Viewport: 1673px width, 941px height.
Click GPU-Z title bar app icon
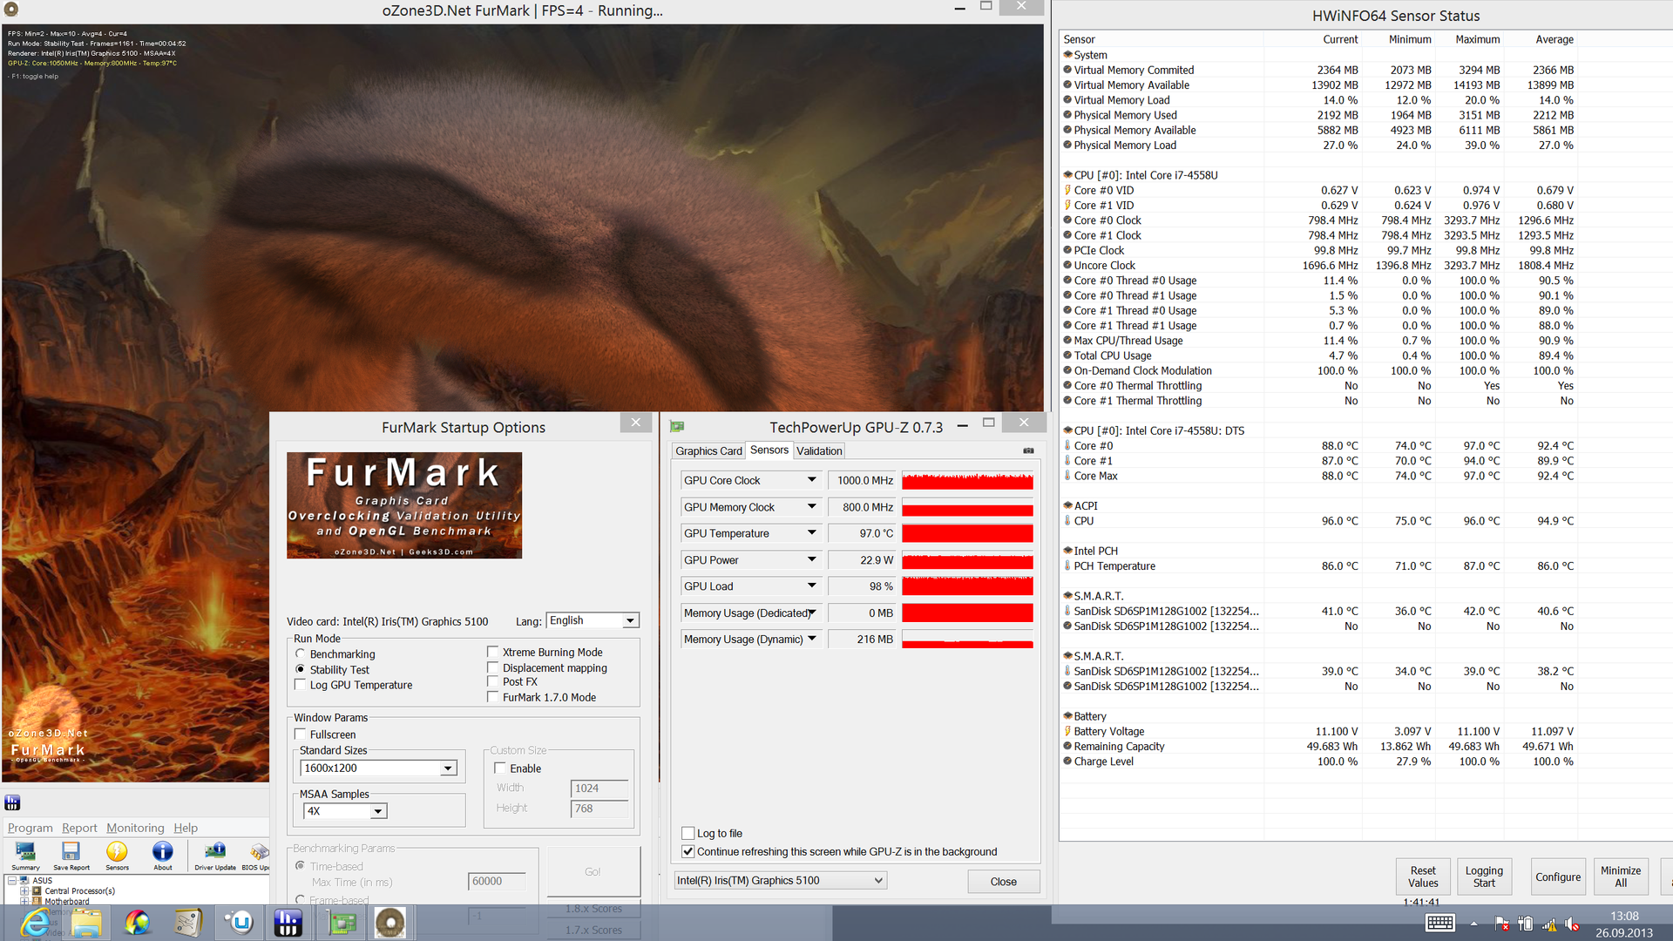pyautogui.click(x=677, y=426)
